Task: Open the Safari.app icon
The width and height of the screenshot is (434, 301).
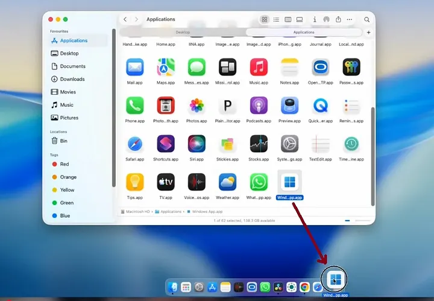Action: [x=135, y=144]
